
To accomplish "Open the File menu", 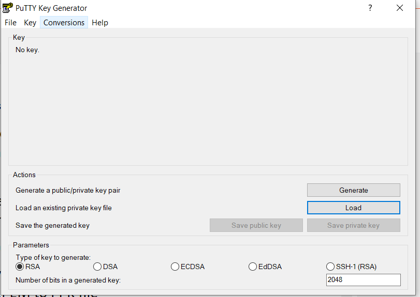I will [x=11, y=23].
